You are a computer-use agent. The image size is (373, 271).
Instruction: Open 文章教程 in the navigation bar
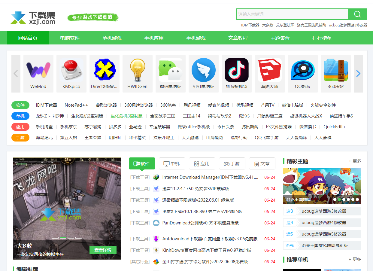(x=238, y=38)
